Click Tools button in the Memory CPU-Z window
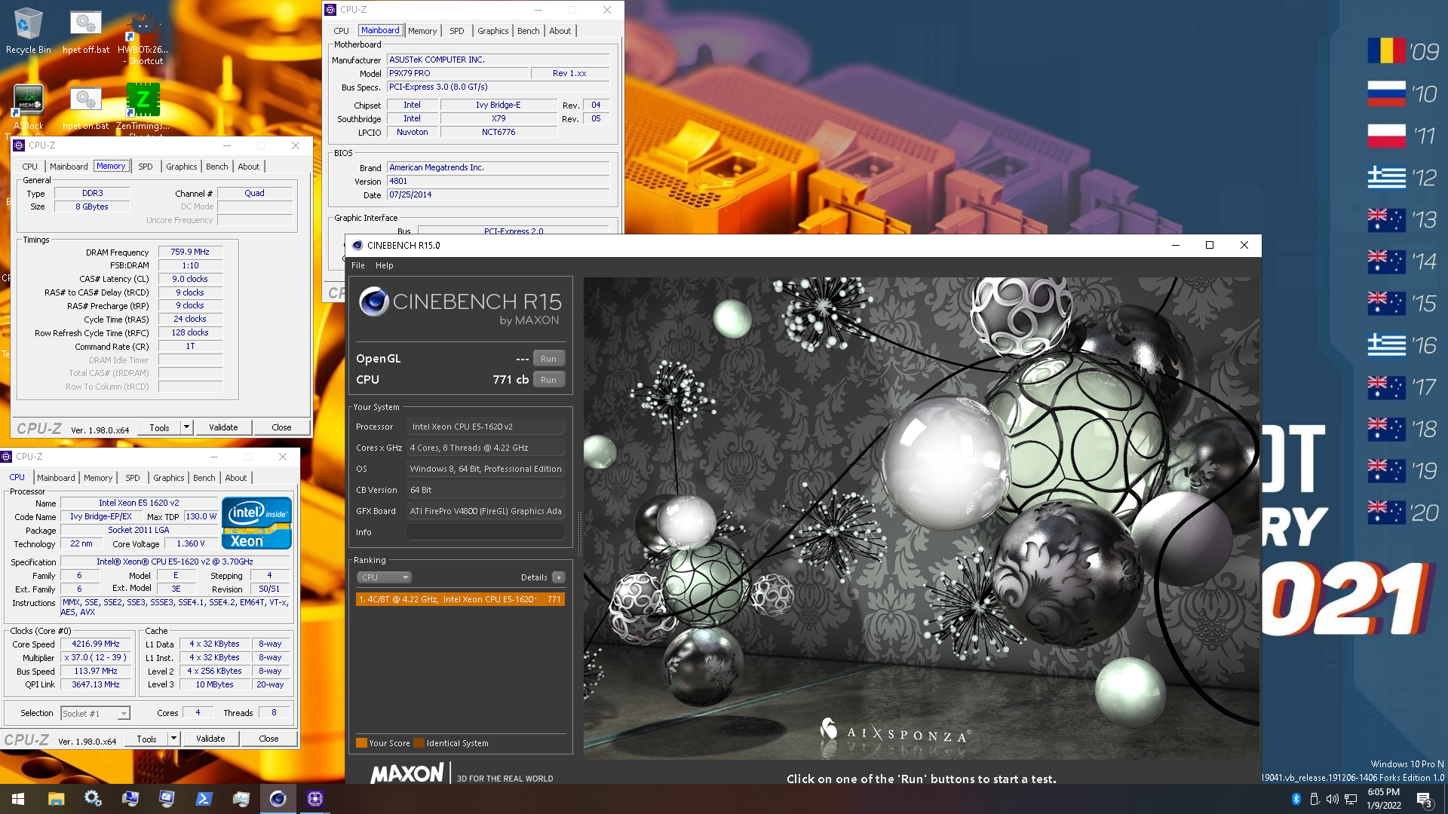 coord(160,427)
